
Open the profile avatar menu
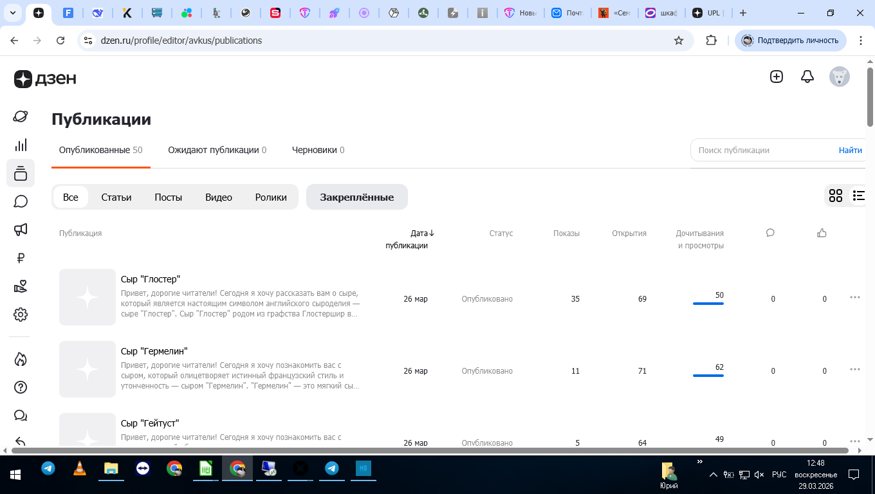coord(840,77)
